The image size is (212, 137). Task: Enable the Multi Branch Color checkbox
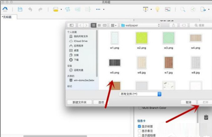coord(140,108)
